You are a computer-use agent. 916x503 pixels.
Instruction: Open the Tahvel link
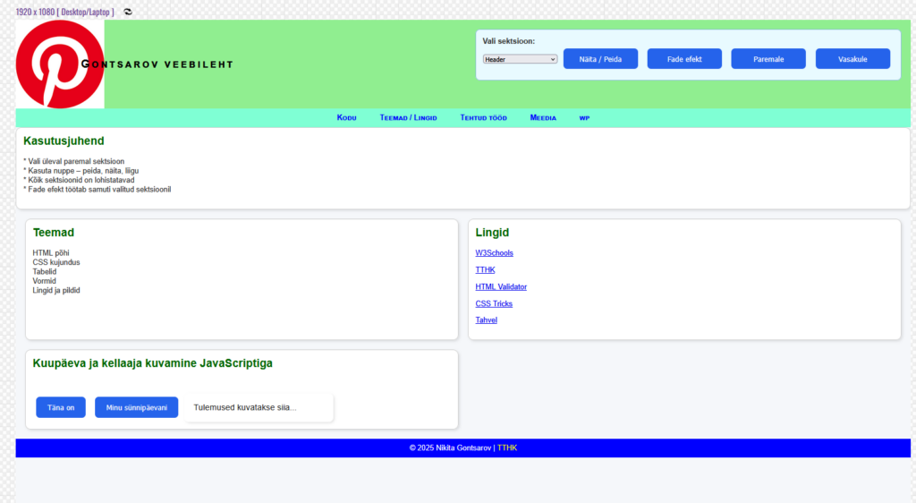486,320
